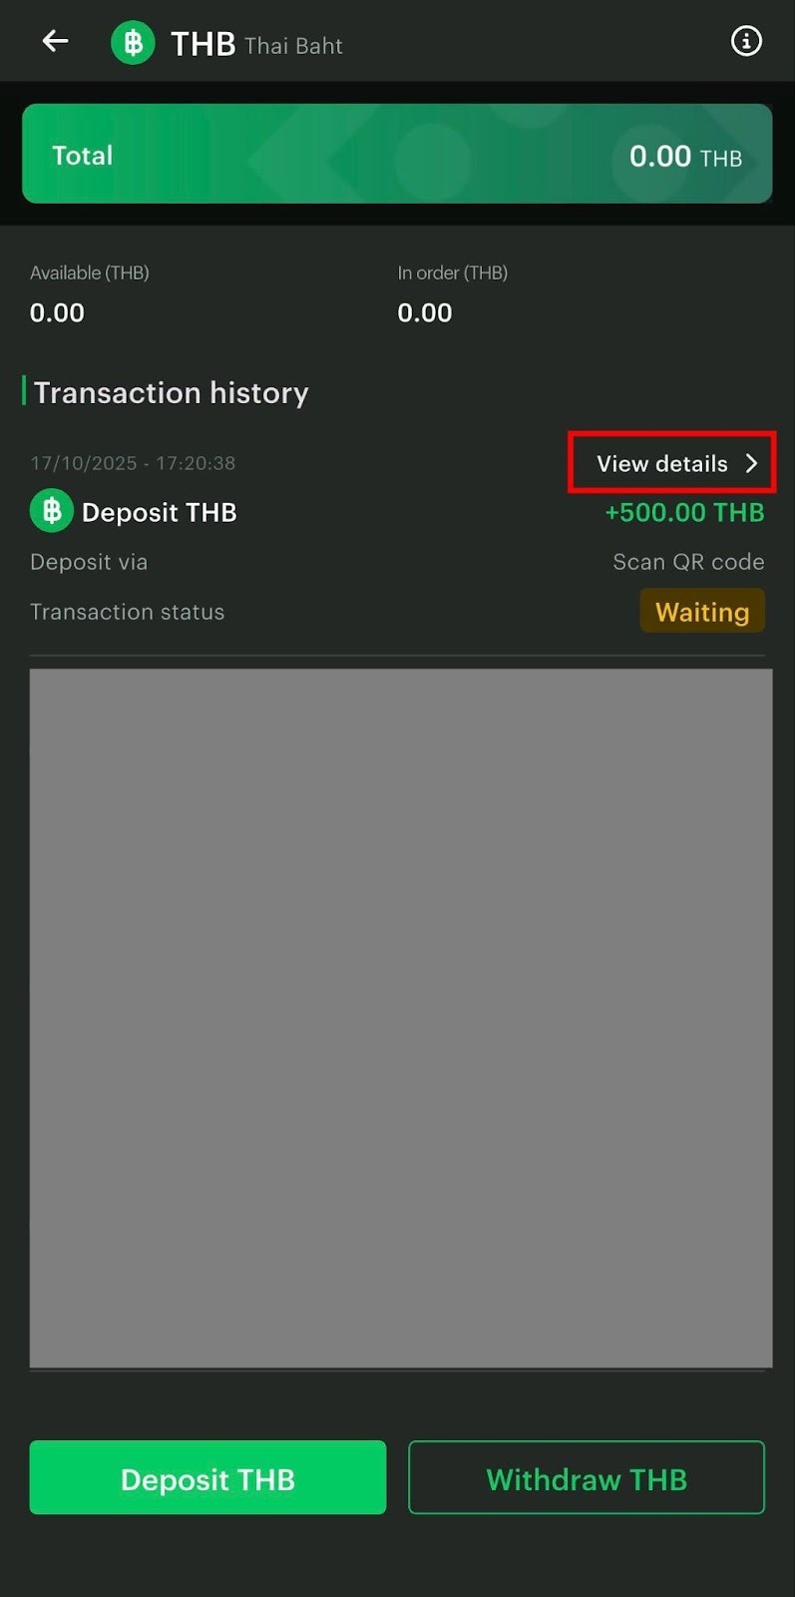This screenshot has height=1597, width=795.
Task: Open View details for the deposit
Action: [x=671, y=463]
